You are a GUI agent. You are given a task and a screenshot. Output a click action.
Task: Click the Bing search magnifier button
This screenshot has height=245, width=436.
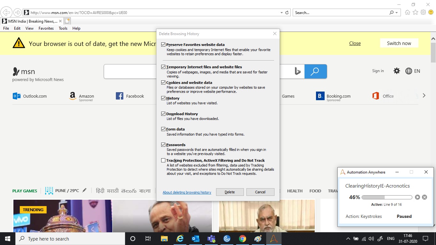315,71
